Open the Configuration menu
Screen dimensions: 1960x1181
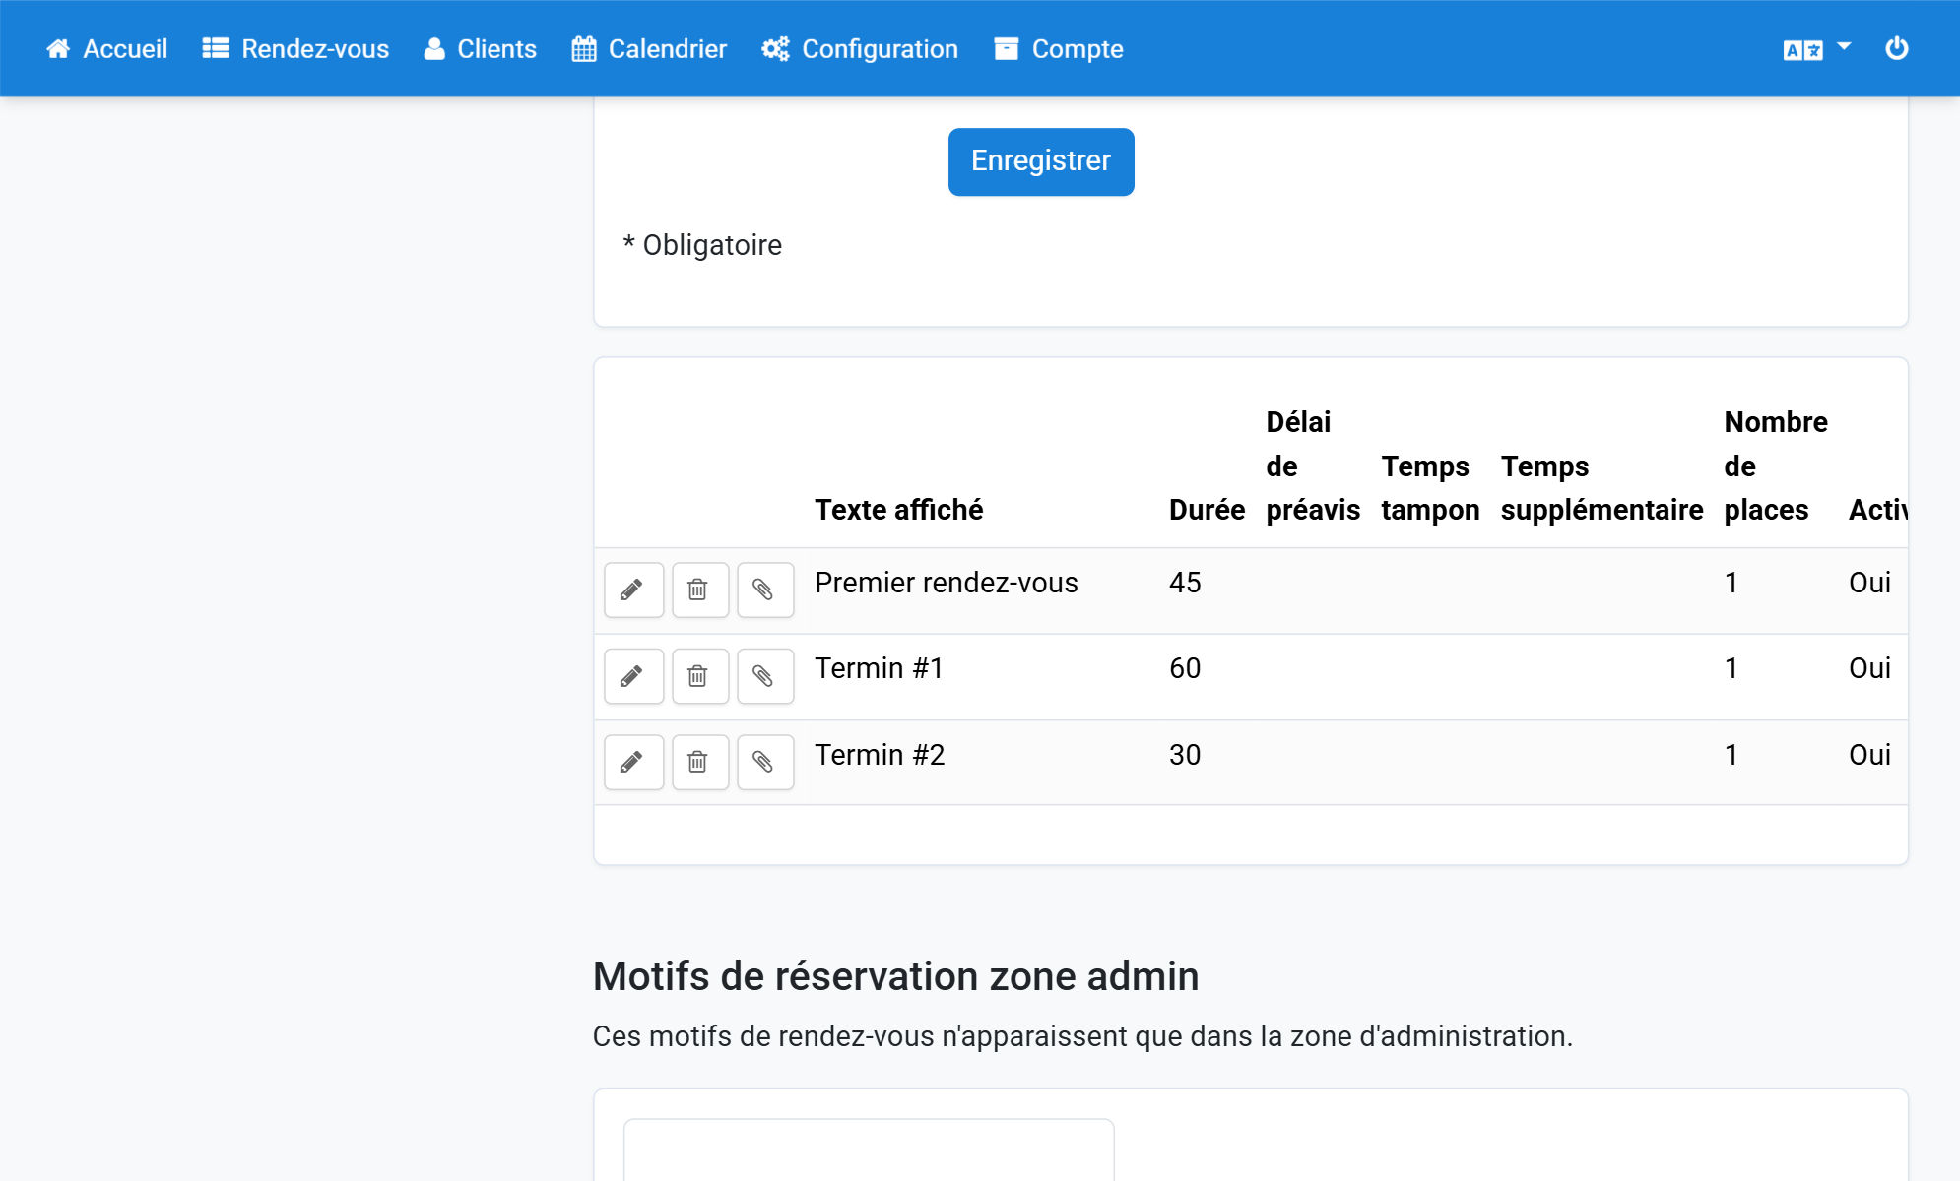pos(860,49)
